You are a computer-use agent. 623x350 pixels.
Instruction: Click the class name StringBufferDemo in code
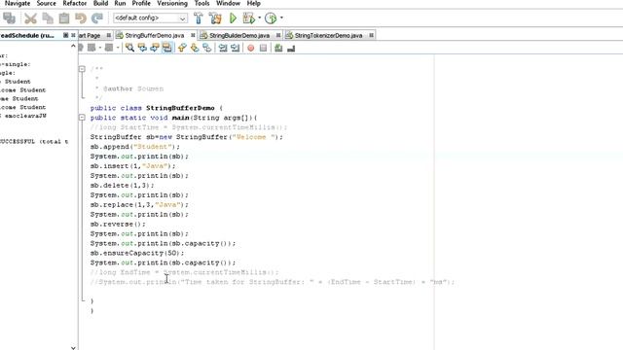tap(180, 108)
